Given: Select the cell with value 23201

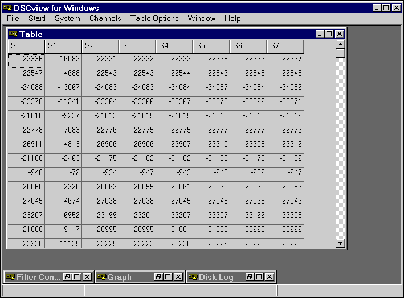Looking at the screenshot, I should pyautogui.click(x=137, y=217).
